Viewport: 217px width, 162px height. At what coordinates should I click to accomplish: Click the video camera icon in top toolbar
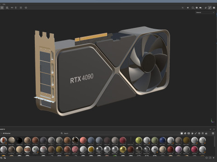(201, 8)
